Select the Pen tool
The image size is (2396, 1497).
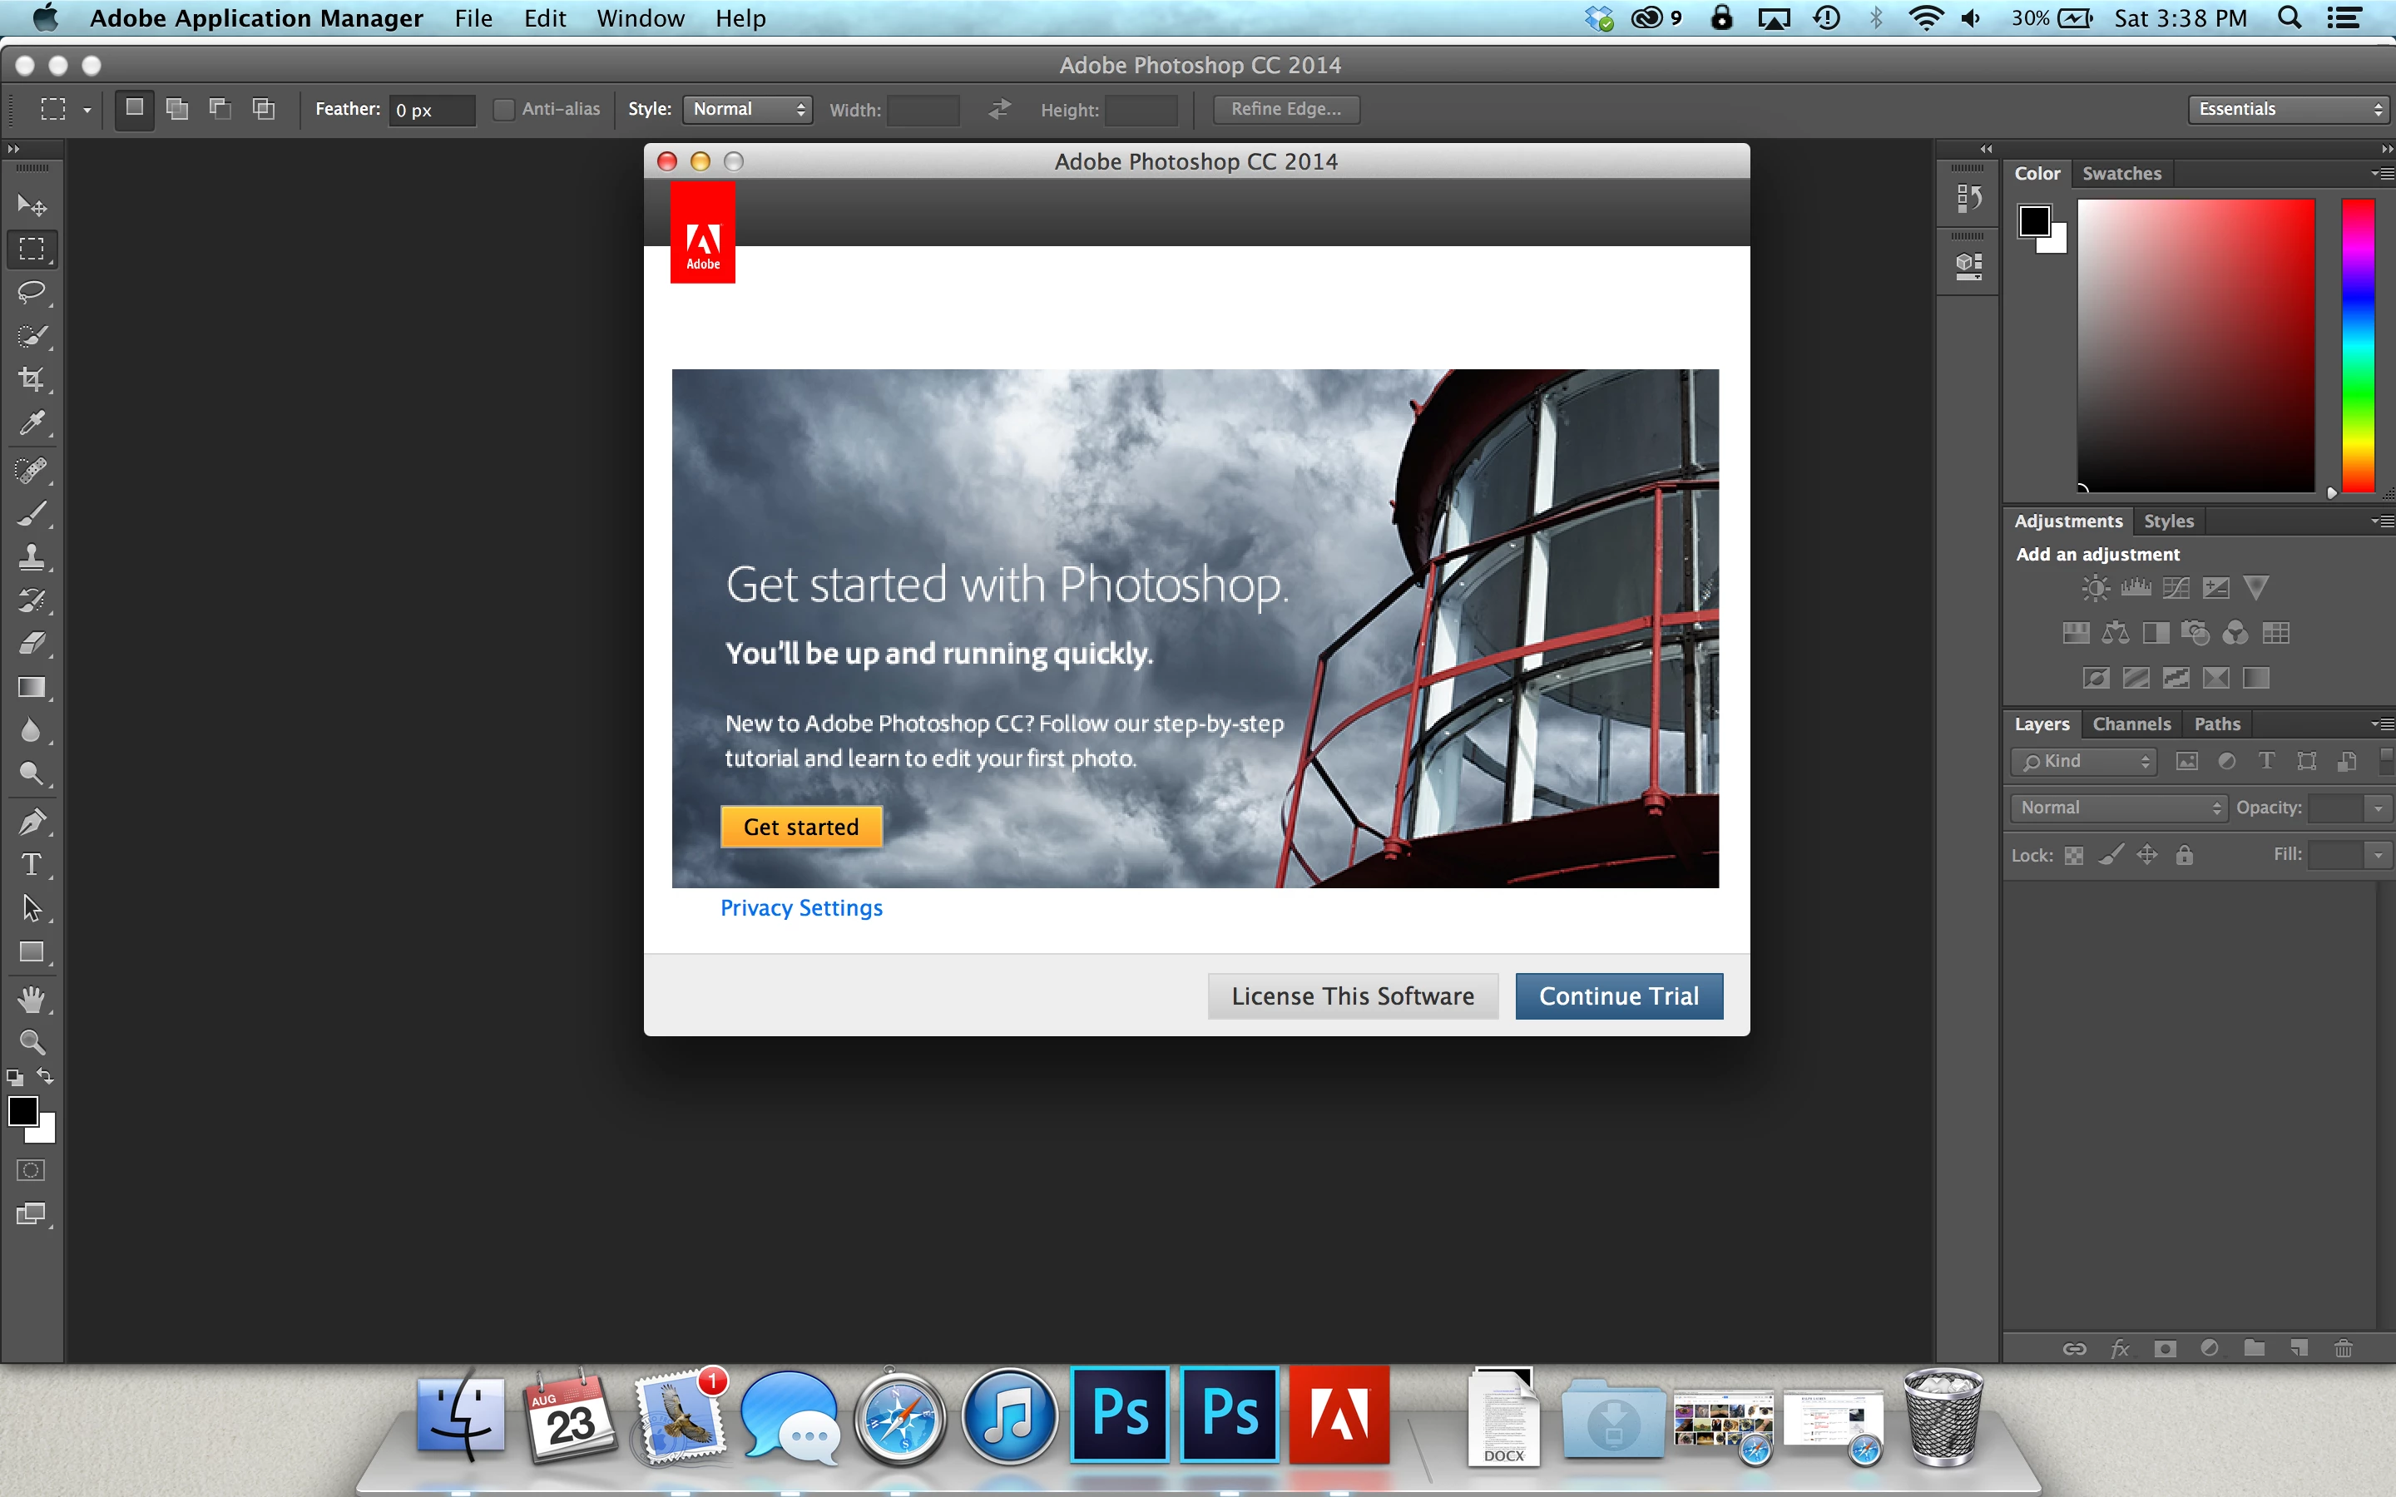click(31, 822)
